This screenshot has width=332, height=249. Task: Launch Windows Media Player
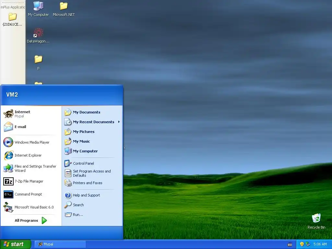[x=31, y=142]
